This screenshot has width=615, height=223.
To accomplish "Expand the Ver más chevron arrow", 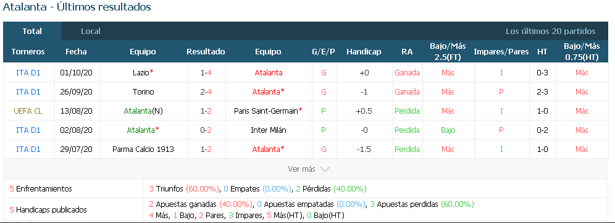I will 325,169.
